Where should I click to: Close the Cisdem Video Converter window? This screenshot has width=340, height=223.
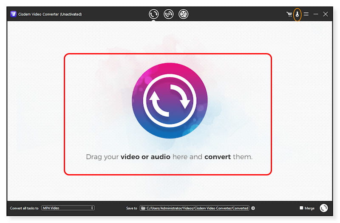pyautogui.click(x=325, y=14)
